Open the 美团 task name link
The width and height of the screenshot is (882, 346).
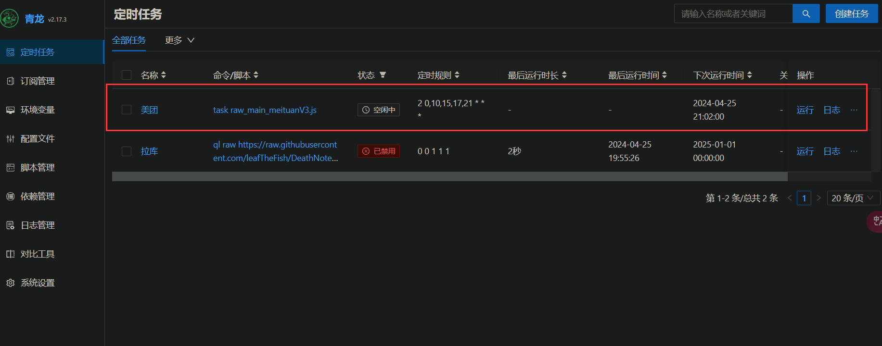coord(149,110)
